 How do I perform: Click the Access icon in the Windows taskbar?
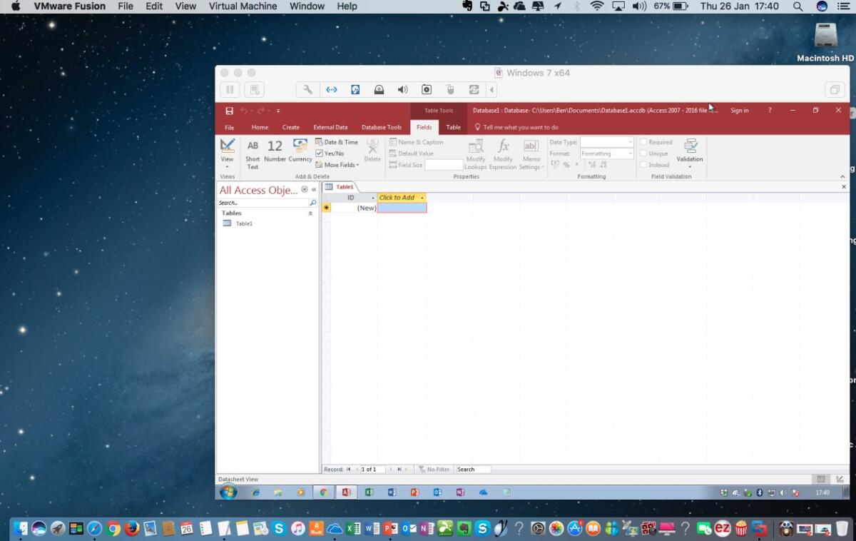(346, 492)
